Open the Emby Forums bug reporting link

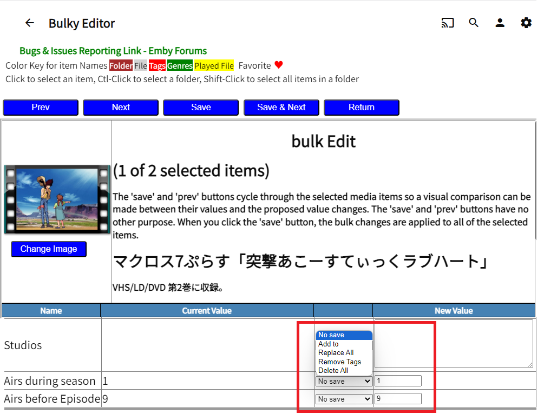tap(113, 50)
